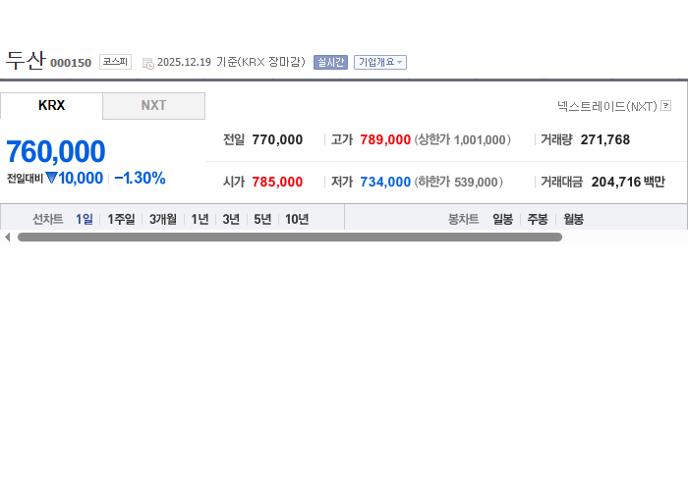Screen dimensions: 688x481
Task: Click the horizontal scrollbar left arrow
Action: pos(7,237)
